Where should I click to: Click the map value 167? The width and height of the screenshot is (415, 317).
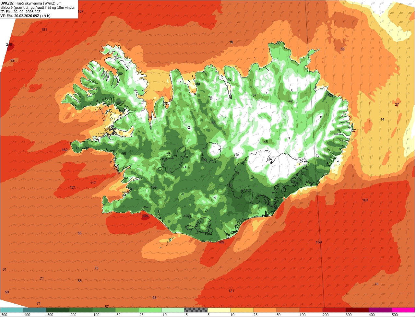[x=81, y=11]
